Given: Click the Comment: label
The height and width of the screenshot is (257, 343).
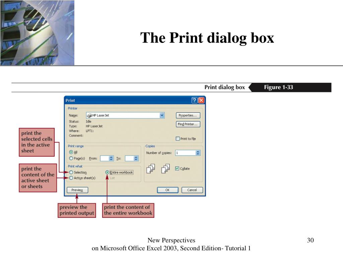Looking at the screenshot, I should (76, 136).
